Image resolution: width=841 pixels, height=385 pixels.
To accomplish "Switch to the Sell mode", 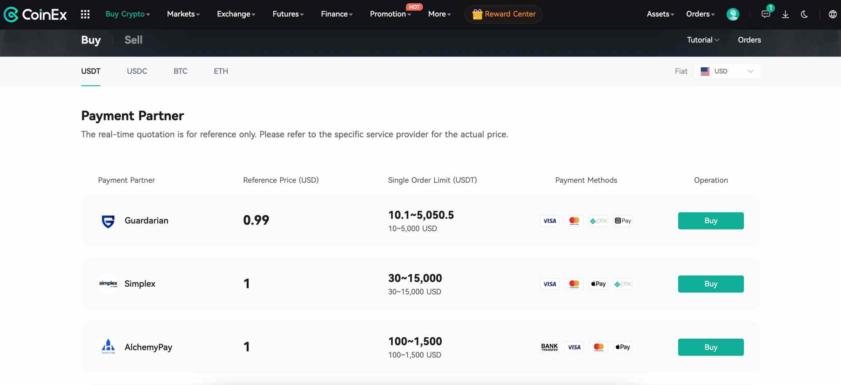I will tap(133, 40).
